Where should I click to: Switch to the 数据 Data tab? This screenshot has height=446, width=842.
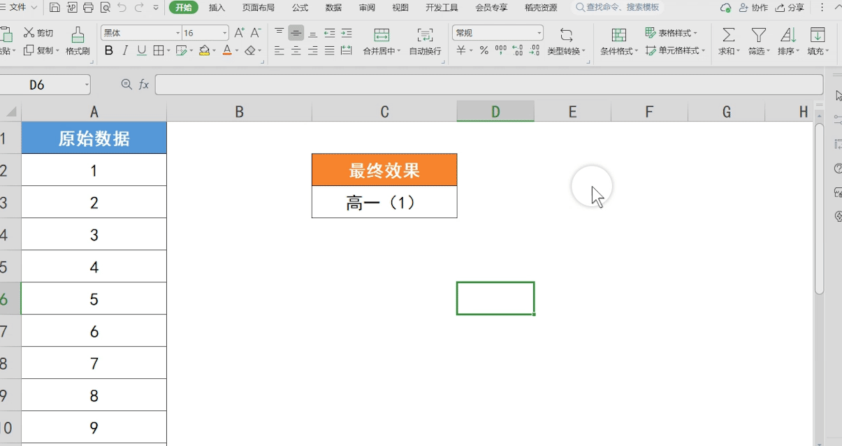click(x=334, y=8)
